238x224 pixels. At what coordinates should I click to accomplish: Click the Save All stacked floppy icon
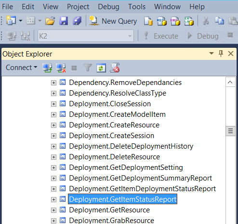click(77, 21)
